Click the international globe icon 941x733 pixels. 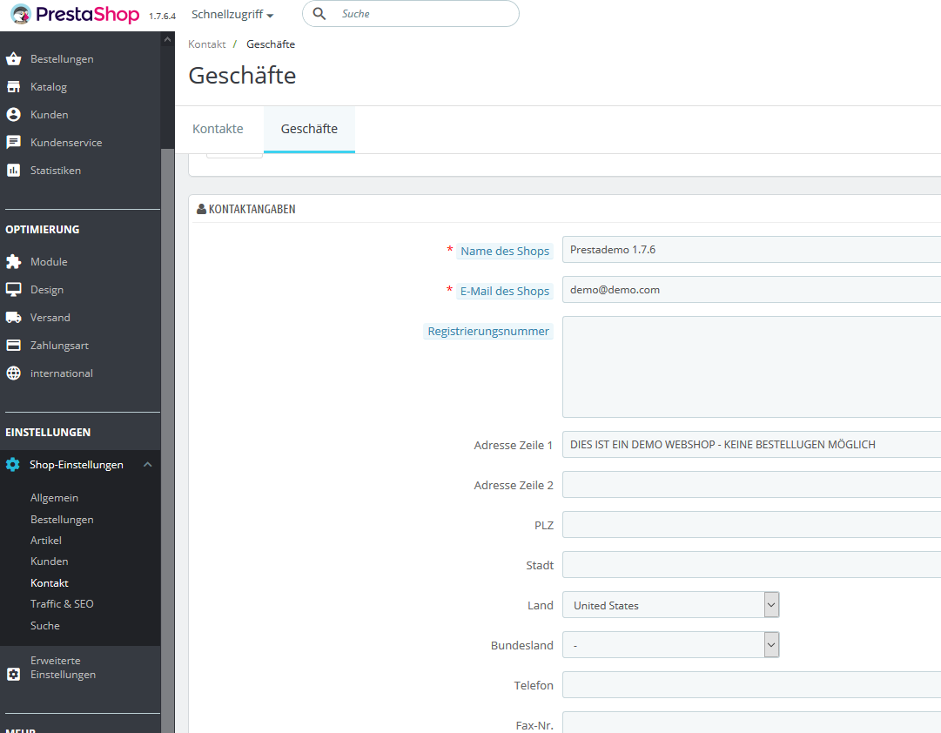click(13, 373)
